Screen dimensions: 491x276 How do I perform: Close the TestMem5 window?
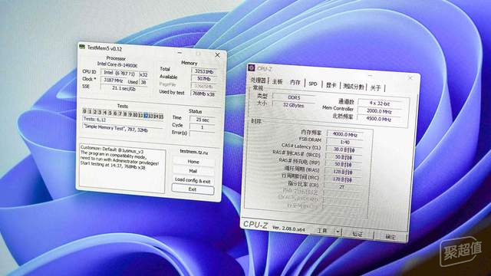point(217,54)
